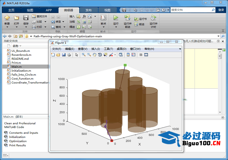Click the Optimization section entry

point(18,141)
